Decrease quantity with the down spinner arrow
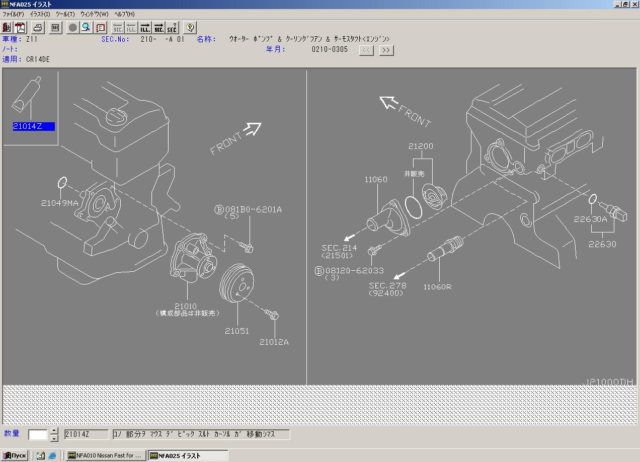640x462 pixels. point(54,438)
